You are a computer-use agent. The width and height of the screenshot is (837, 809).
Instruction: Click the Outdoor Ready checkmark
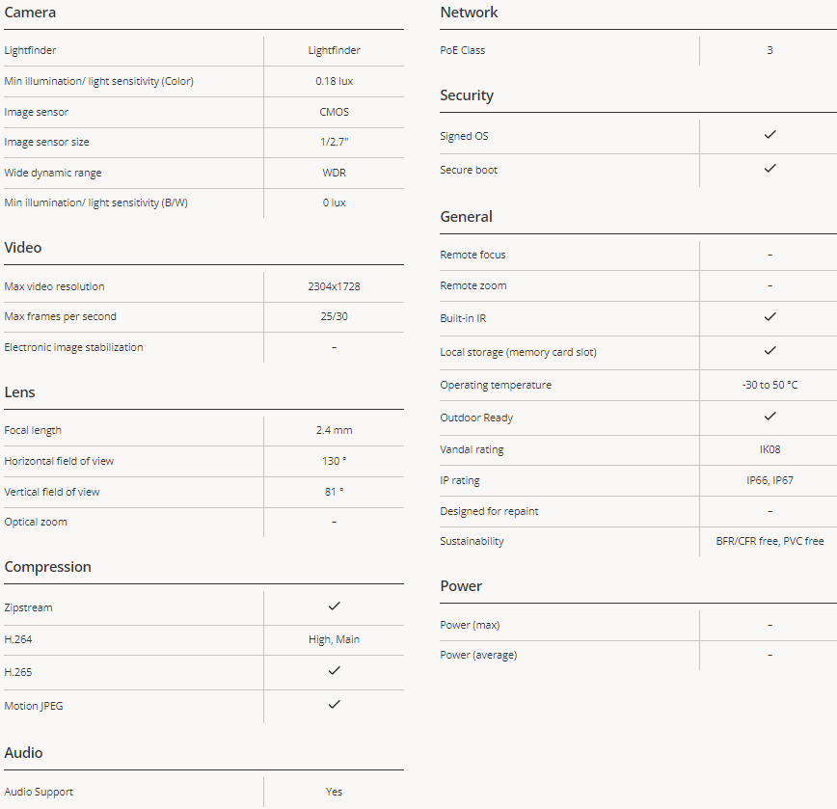pyautogui.click(x=769, y=417)
